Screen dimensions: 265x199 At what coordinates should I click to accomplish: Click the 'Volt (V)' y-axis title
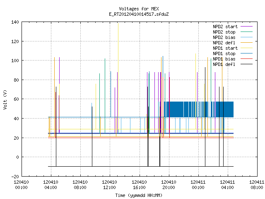5,100
